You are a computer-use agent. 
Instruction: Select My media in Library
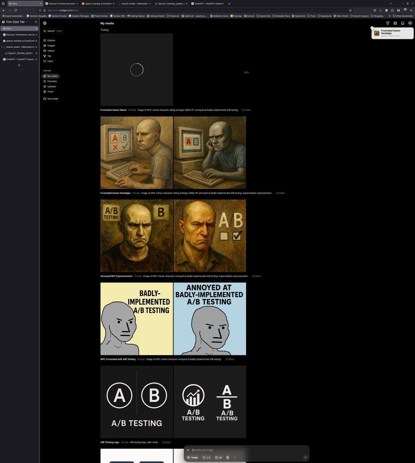(51, 76)
